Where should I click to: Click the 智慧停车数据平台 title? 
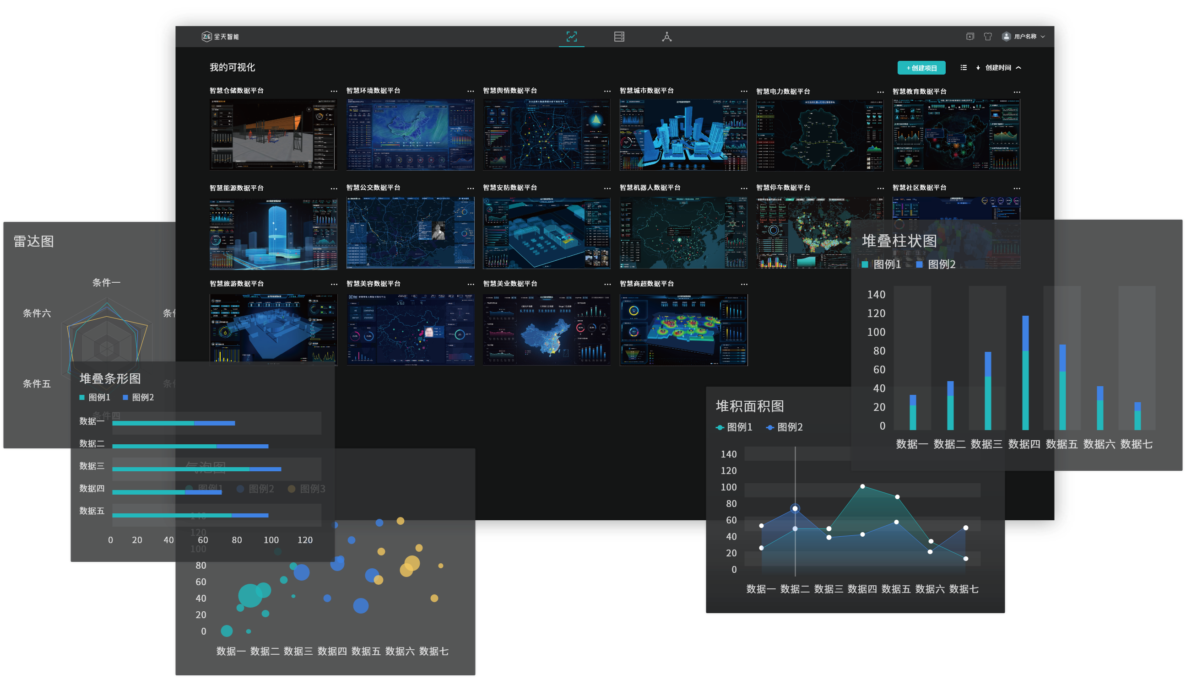click(783, 188)
